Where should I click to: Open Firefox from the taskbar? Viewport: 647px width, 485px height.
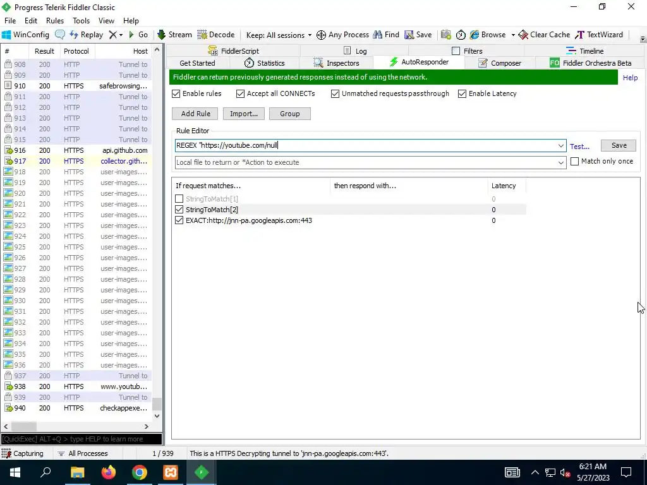pos(109,472)
